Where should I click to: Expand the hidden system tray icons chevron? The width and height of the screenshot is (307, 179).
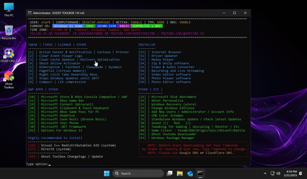point(265,173)
